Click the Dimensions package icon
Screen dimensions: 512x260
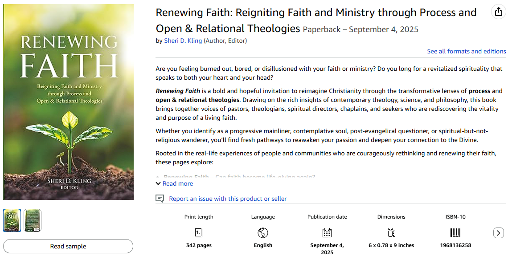point(391,232)
